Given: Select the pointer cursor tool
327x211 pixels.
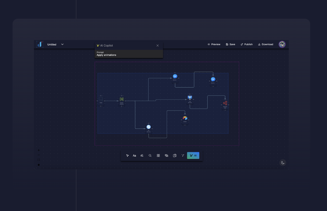Looking at the screenshot, I should click(127, 155).
